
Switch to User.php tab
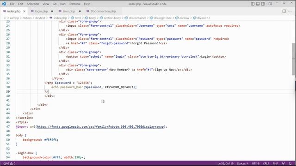[69, 11]
